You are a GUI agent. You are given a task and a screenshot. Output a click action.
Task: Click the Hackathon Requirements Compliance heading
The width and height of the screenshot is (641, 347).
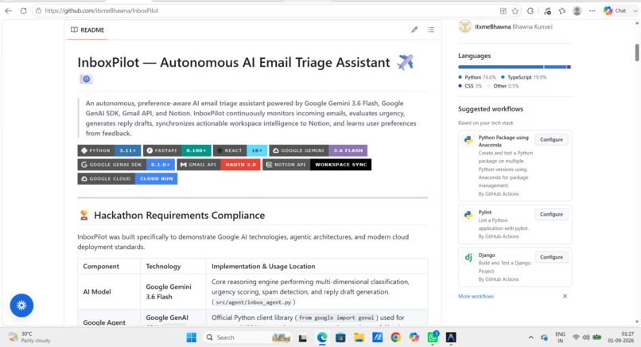[180, 215]
